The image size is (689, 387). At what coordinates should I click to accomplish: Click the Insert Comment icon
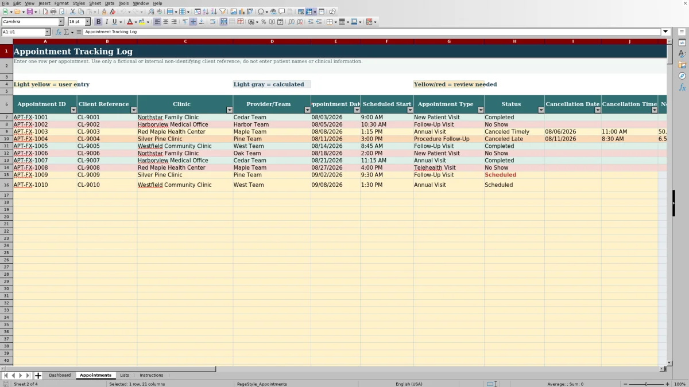(x=282, y=11)
